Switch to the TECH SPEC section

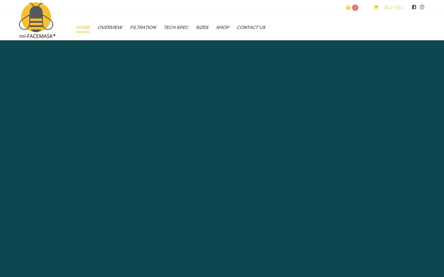pyautogui.click(x=176, y=27)
